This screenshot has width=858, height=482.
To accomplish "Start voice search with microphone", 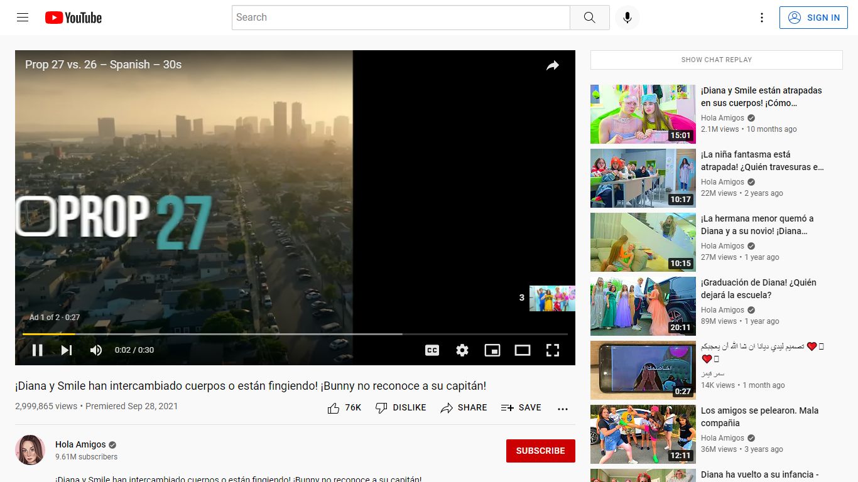I will (x=627, y=18).
